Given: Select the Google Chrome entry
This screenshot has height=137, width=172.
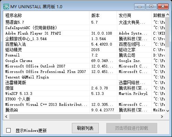Looking at the screenshot, I should pyautogui.click(x=84, y=61).
